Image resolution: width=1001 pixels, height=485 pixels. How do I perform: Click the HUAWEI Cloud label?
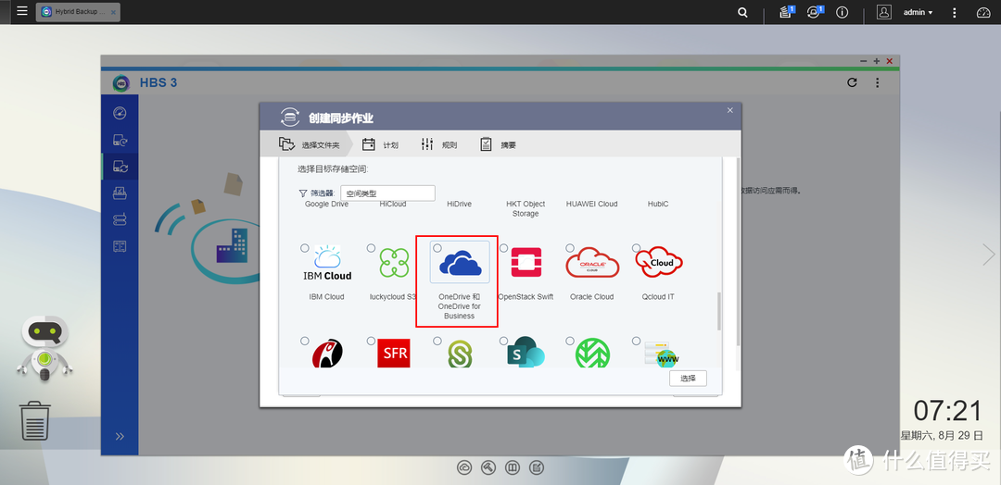(x=591, y=204)
